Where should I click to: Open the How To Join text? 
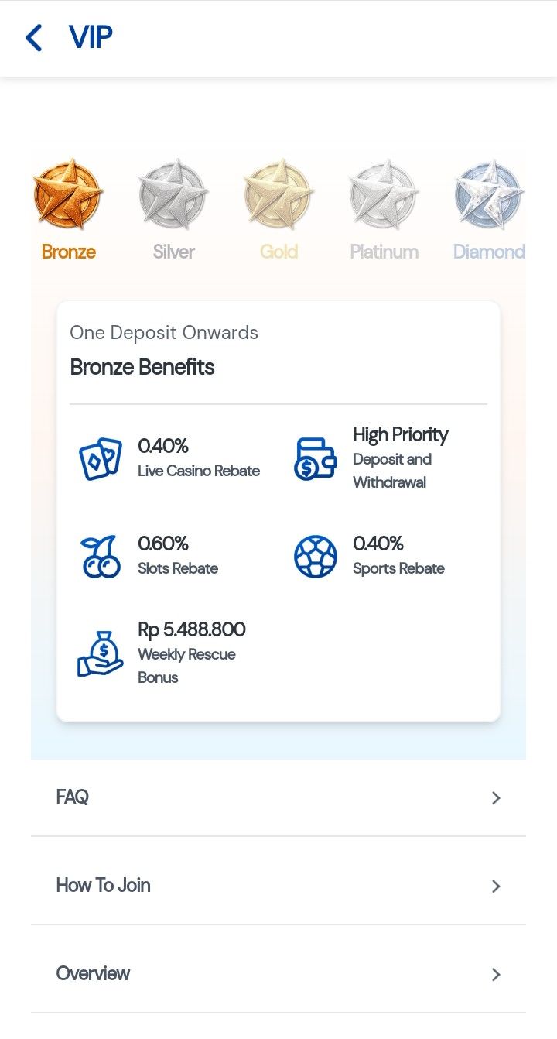[103, 886]
